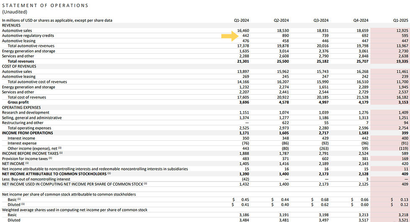The image size is (410, 222).
Task: Select the Q4-2024 attributable net income 2,128
Action: [x=364, y=174]
